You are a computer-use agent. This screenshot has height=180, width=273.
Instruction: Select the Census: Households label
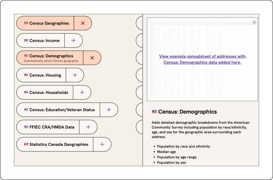[x=49, y=93]
